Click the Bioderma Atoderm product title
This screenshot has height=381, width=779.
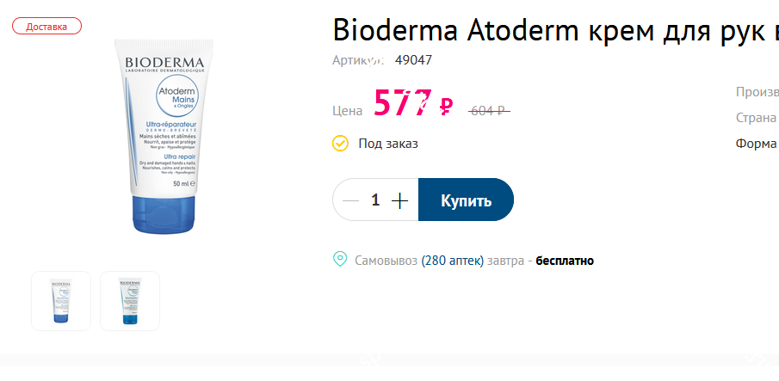point(555,31)
